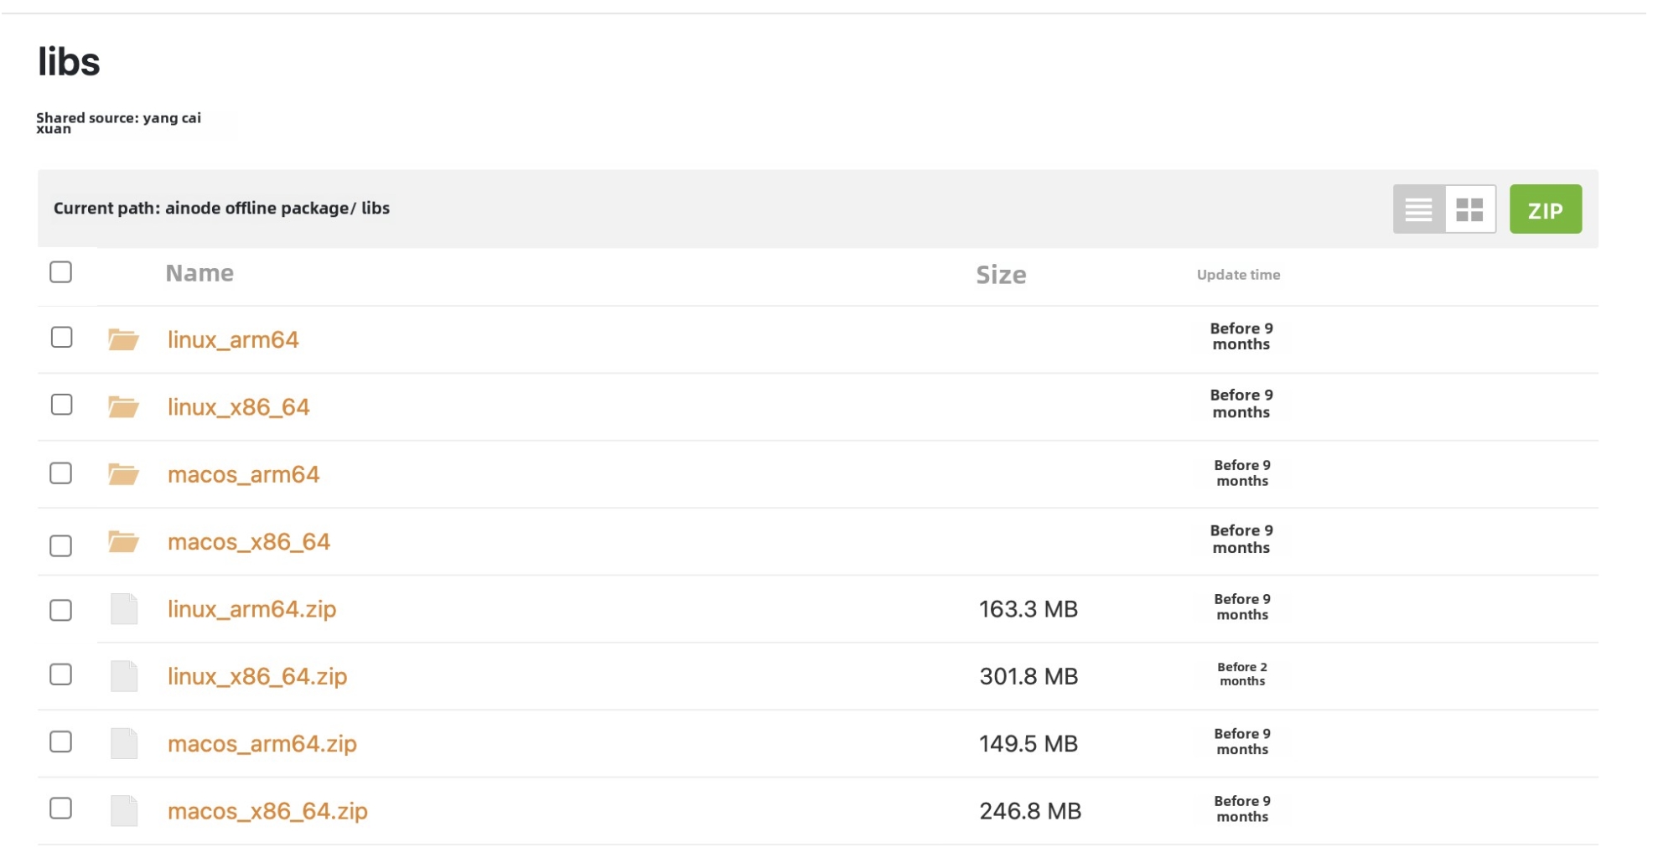Click the macos_x86_64.zip file icon
The height and width of the screenshot is (868, 1658).
coord(123,811)
